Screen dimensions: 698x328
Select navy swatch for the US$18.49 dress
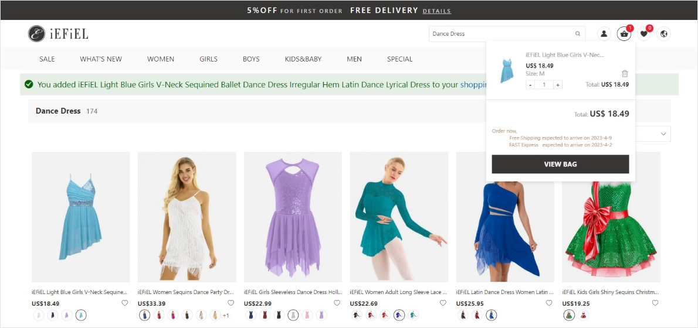point(53,315)
